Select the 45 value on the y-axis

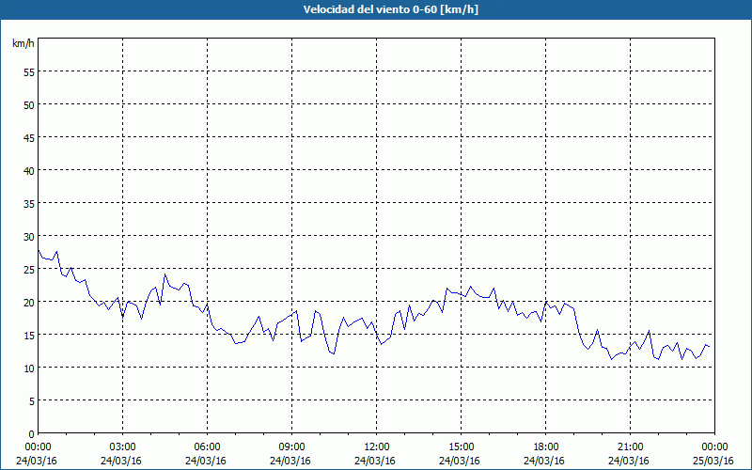coord(29,137)
